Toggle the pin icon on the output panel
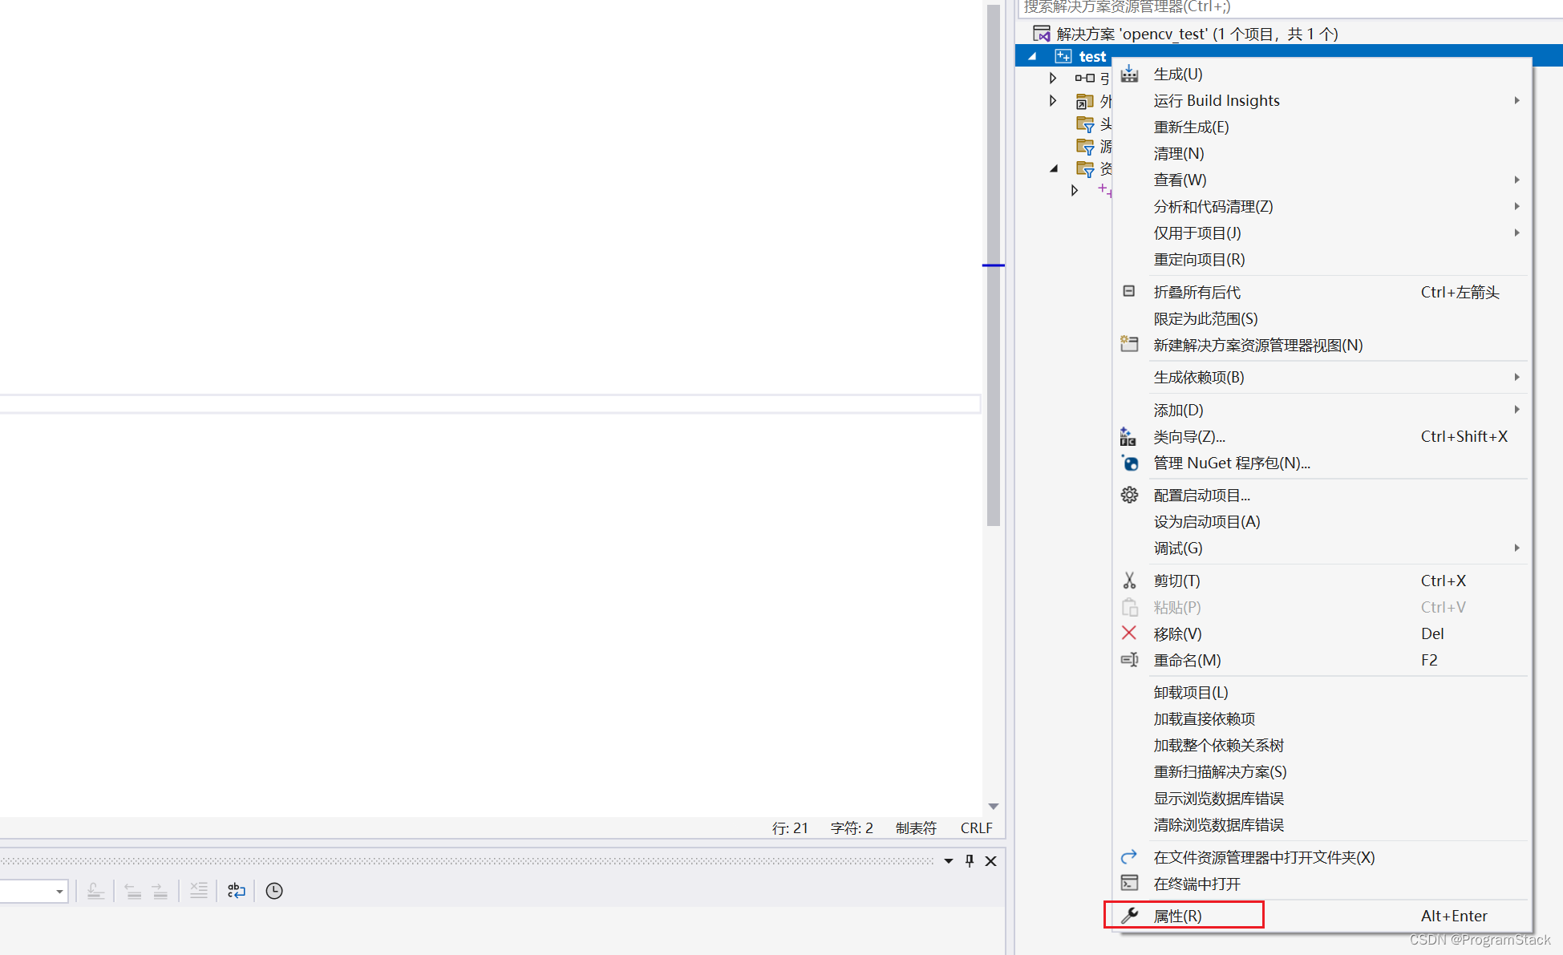 (x=969, y=860)
